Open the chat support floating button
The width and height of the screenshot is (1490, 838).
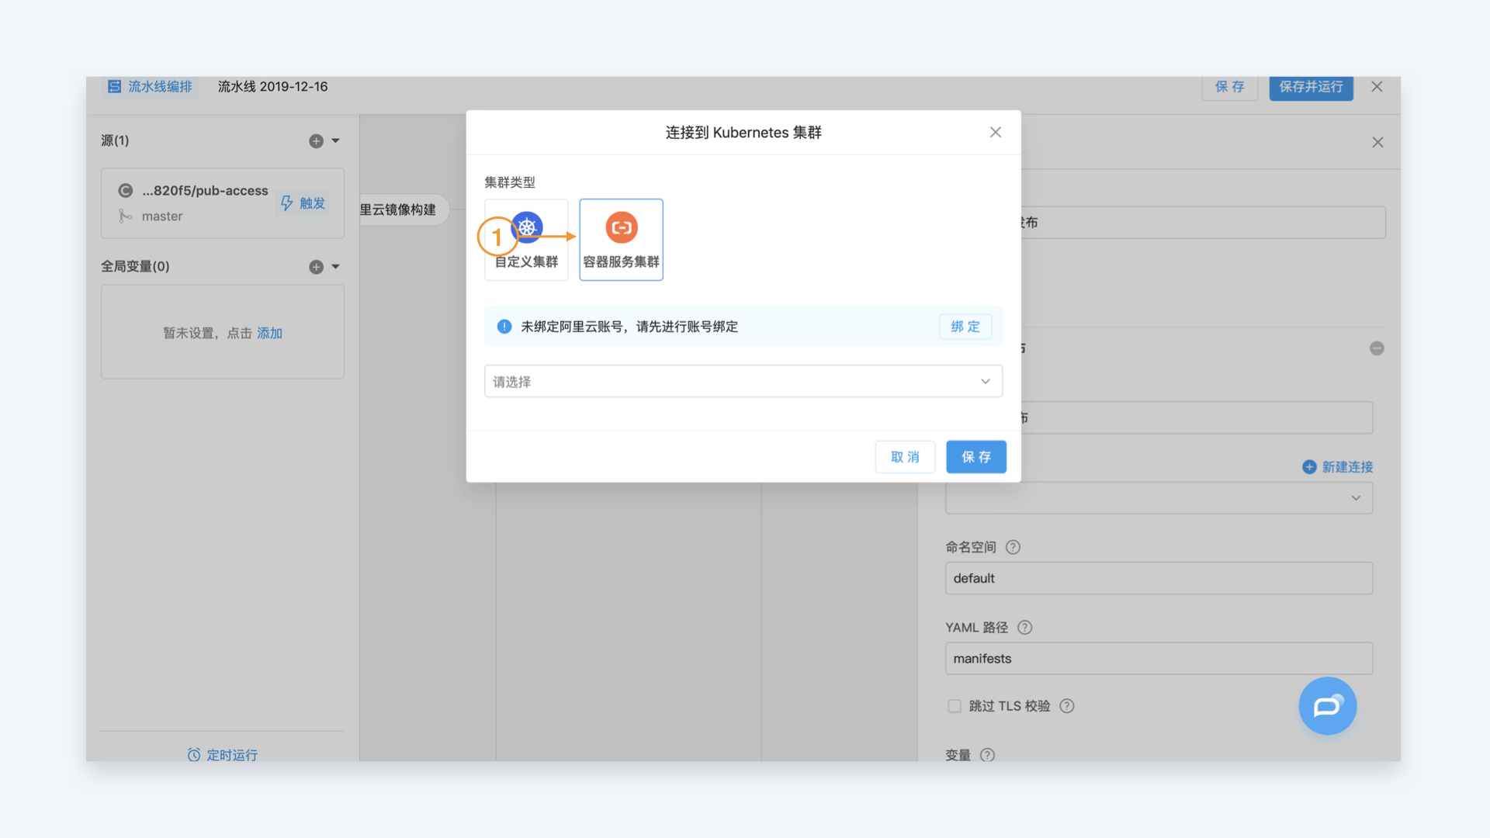tap(1328, 706)
